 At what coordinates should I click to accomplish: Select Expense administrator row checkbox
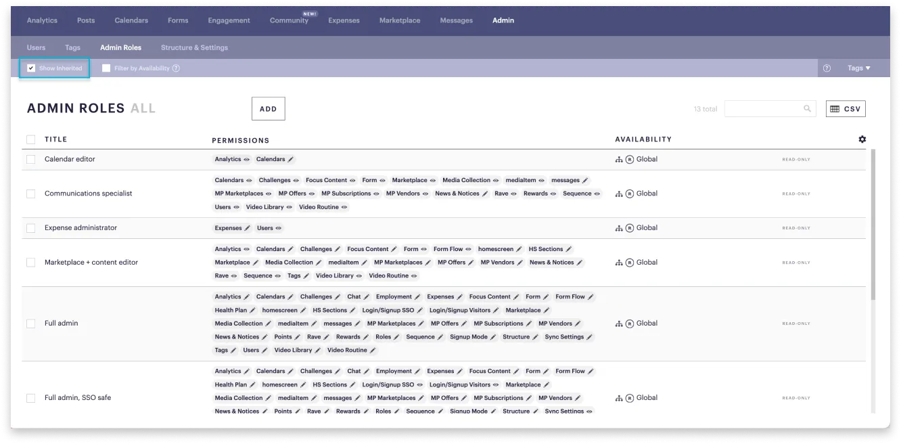tap(31, 228)
